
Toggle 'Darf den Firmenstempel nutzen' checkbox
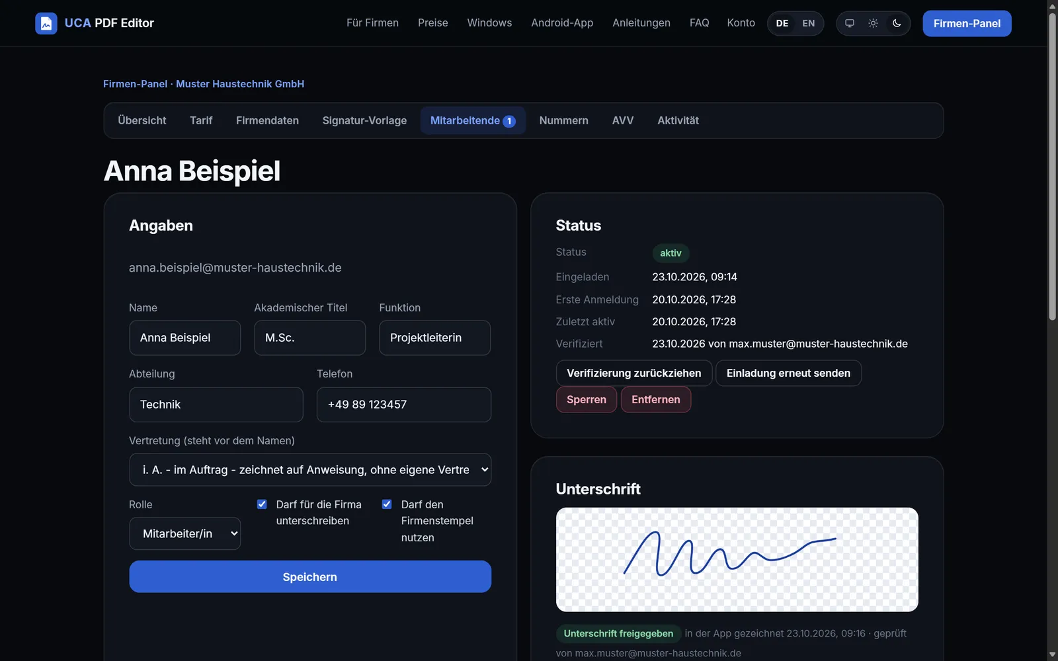click(387, 504)
